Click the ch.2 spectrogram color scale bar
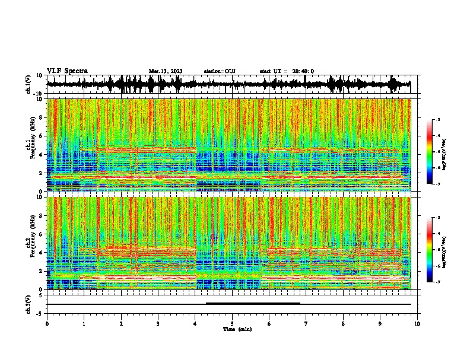 [430, 250]
